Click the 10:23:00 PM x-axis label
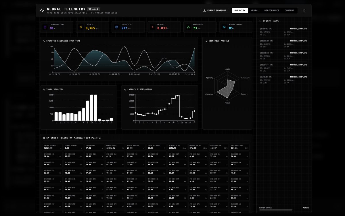Screen dimensions: 345x216 [74, 74]
